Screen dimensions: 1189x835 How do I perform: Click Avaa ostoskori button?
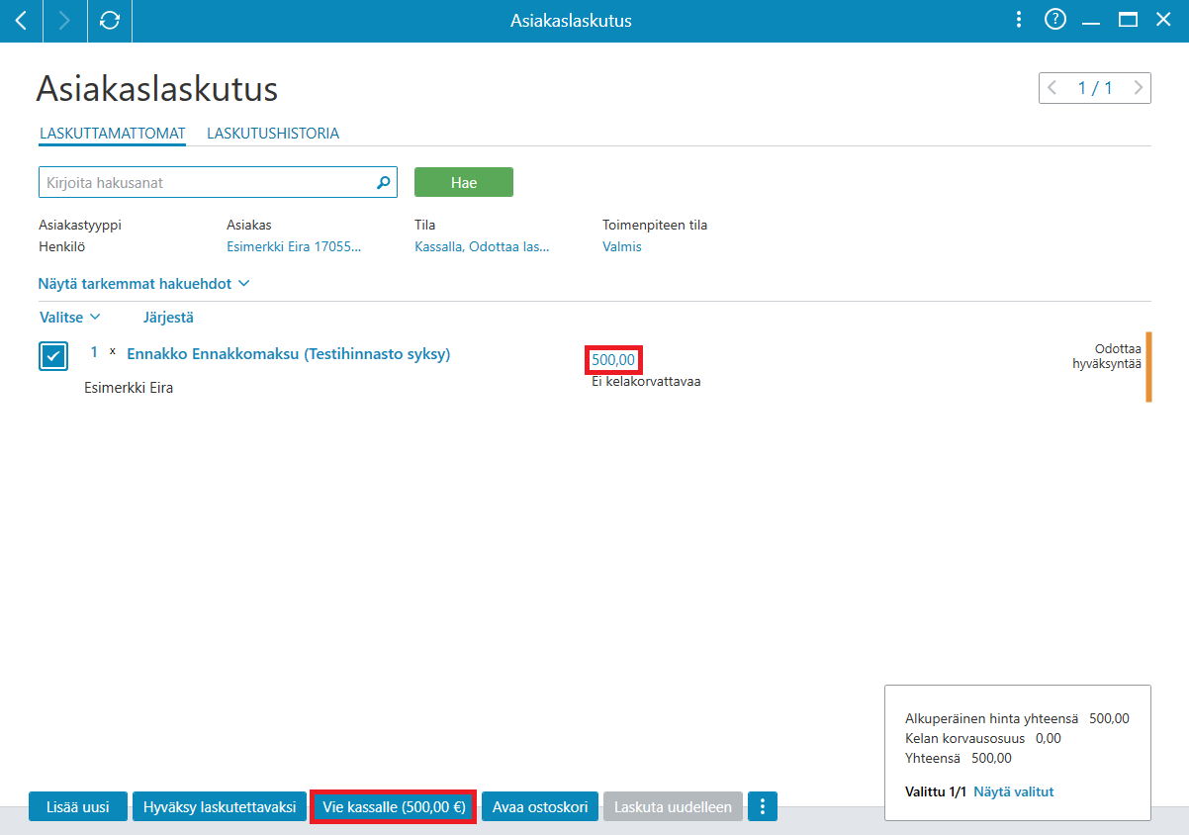[540, 807]
